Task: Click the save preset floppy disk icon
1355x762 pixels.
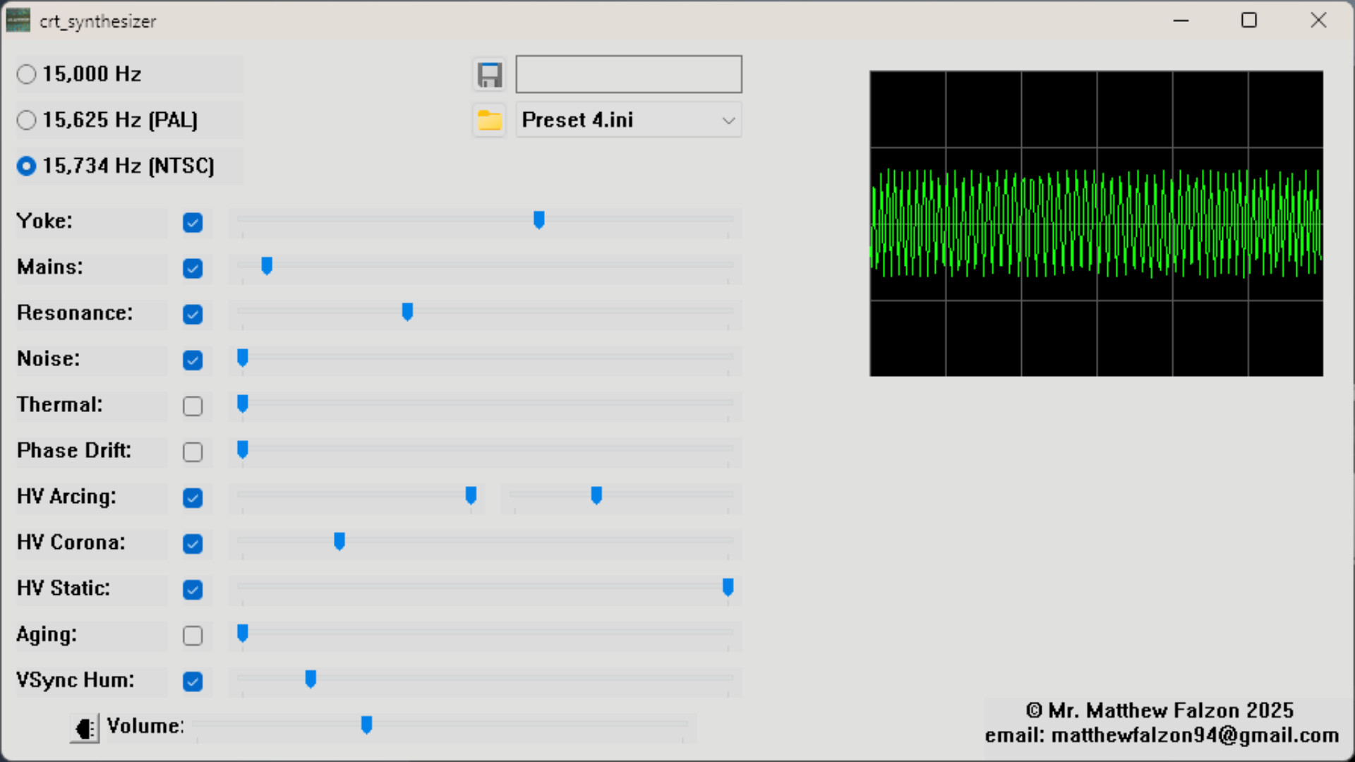Action: [489, 74]
